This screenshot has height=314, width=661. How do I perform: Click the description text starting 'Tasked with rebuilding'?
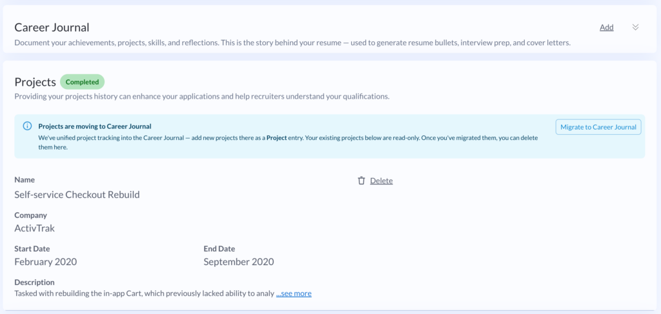[144, 293]
